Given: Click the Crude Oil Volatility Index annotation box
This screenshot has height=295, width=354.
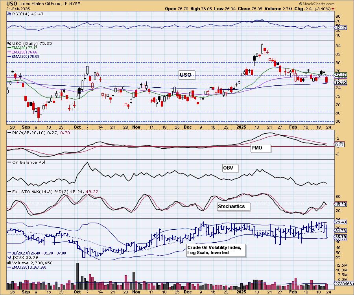Looking at the screenshot, I should [216, 250].
